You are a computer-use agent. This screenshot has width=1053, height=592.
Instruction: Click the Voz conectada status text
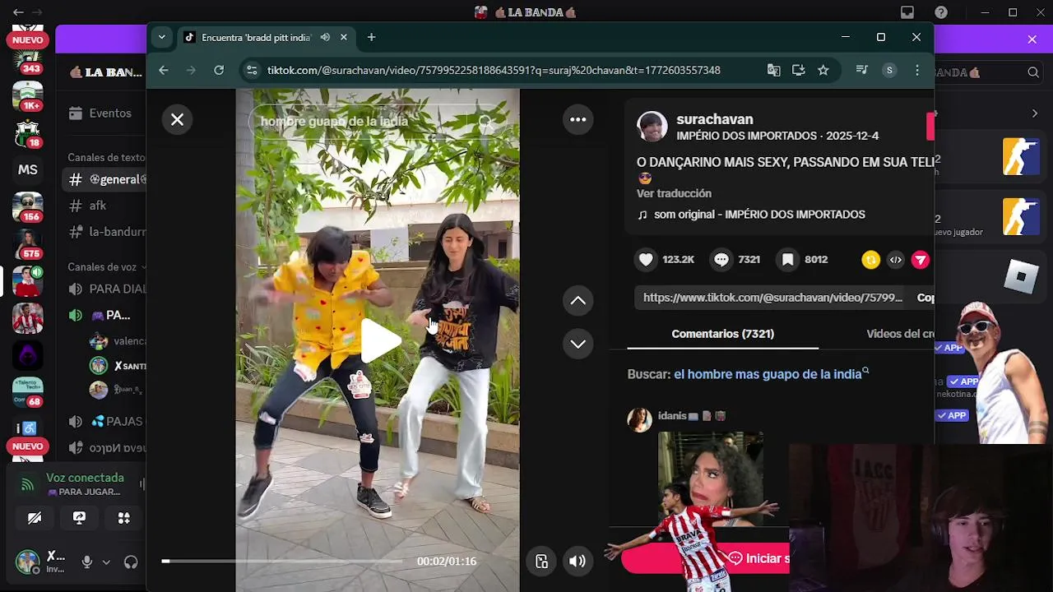pyautogui.click(x=85, y=478)
